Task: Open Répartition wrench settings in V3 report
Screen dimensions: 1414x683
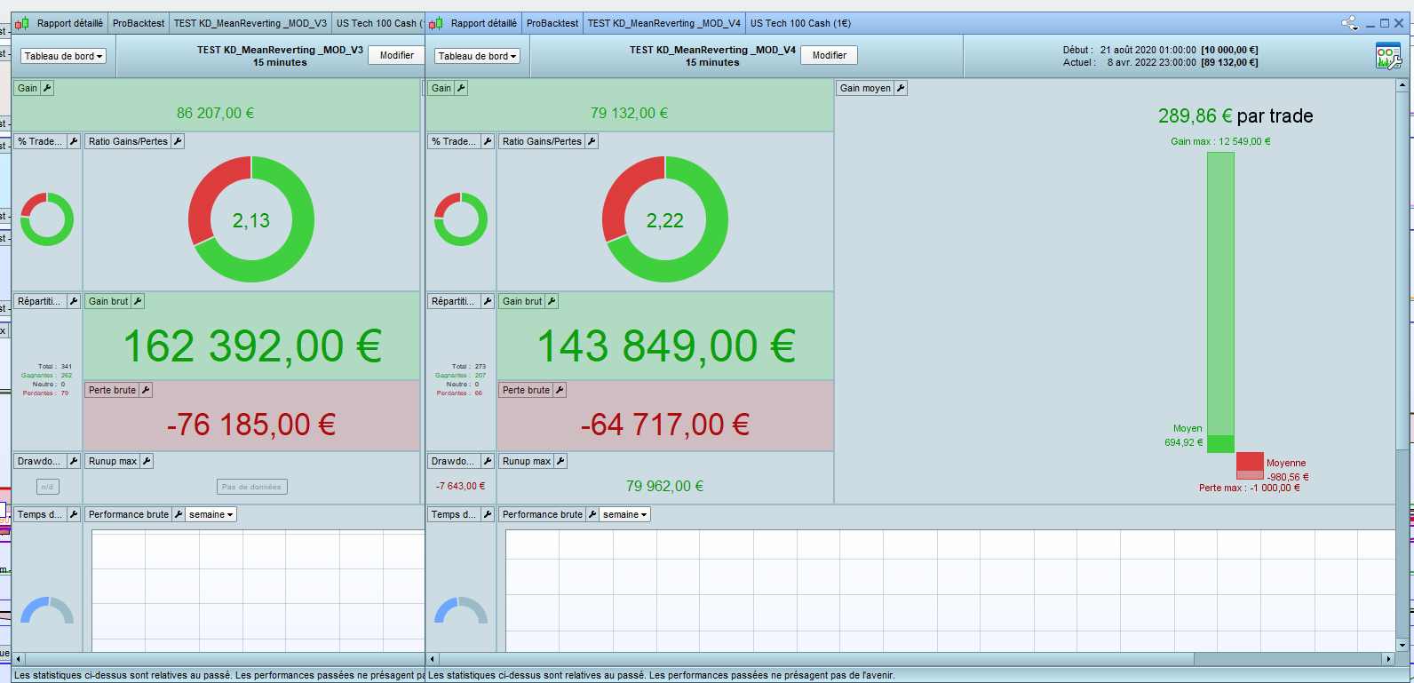Action: point(74,301)
